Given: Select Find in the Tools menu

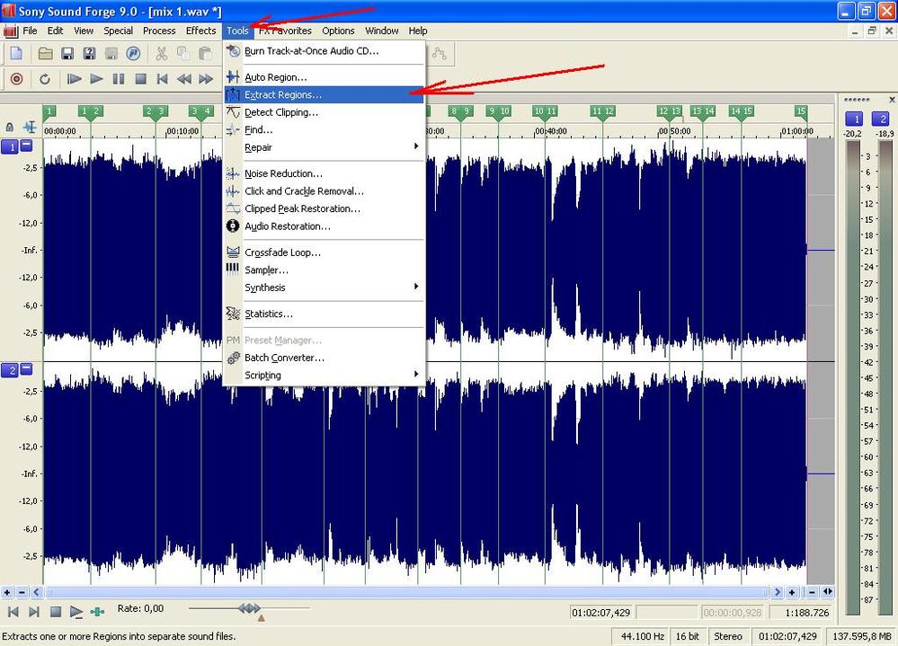Looking at the screenshot, I should click(325, 130).
